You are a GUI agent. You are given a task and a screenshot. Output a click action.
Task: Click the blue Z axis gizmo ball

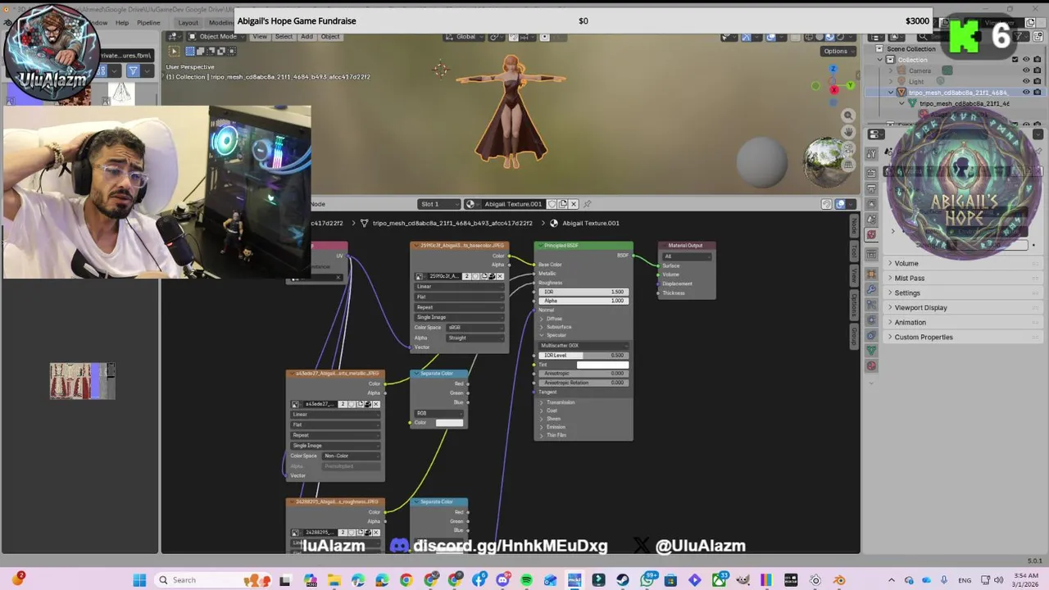[x=833, y=69]
